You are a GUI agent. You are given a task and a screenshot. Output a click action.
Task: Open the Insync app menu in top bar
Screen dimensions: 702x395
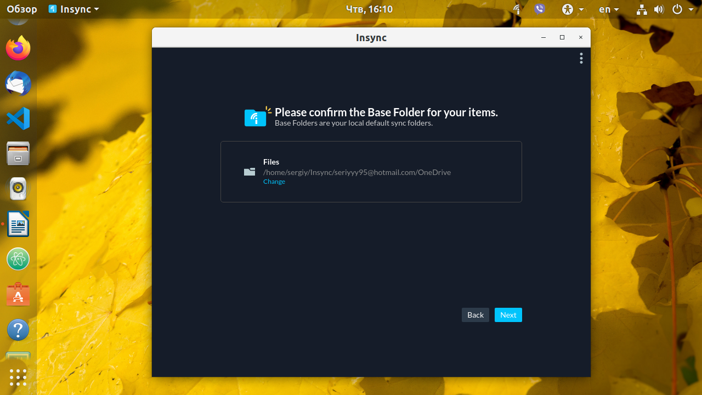click(74, 9)
